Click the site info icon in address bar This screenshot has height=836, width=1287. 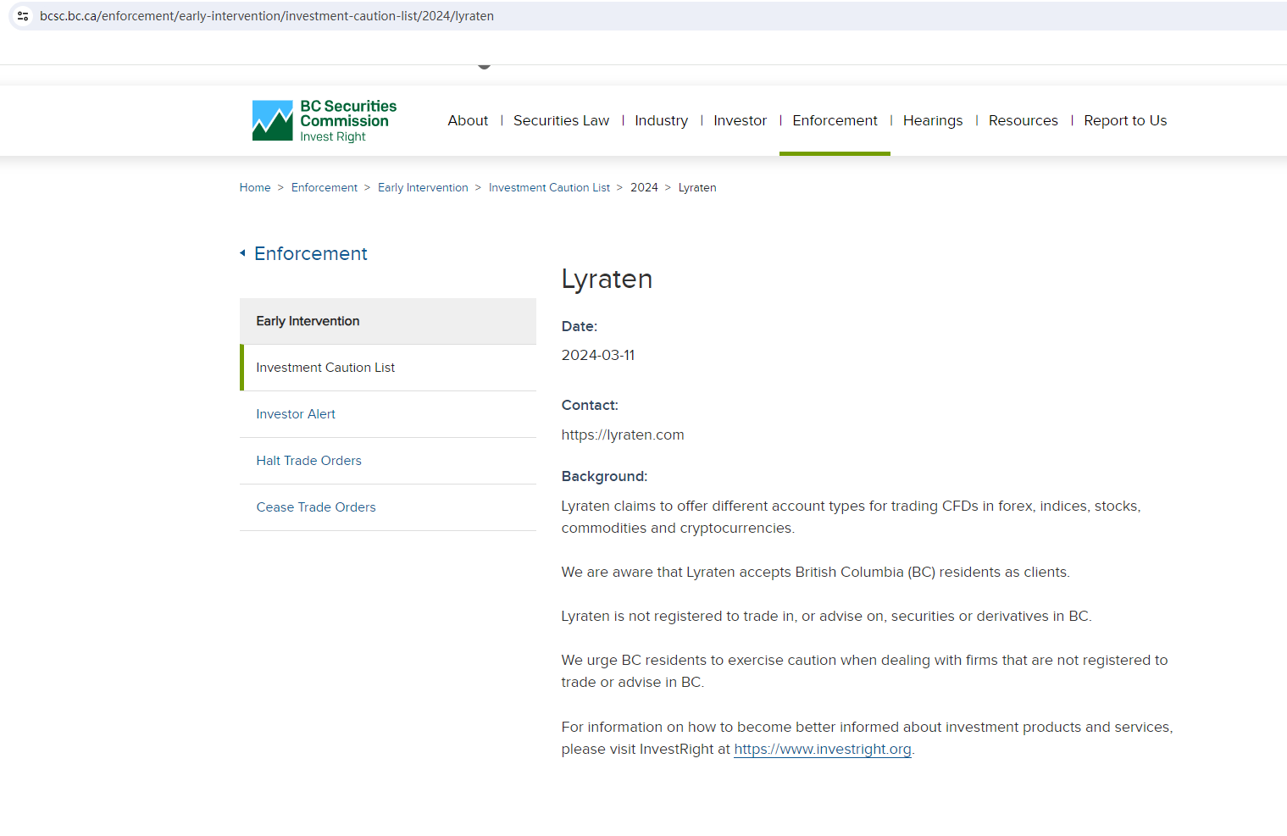(x=23, y=16)
